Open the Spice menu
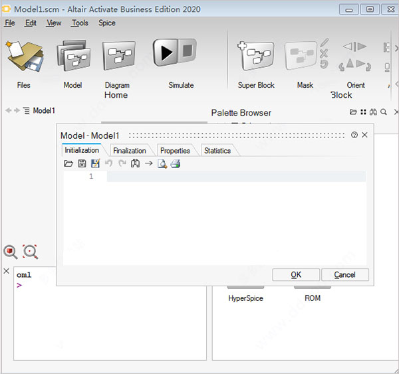The height and width of the screenshot is (374, 399). pyautogui.click(x=106, y=23)
